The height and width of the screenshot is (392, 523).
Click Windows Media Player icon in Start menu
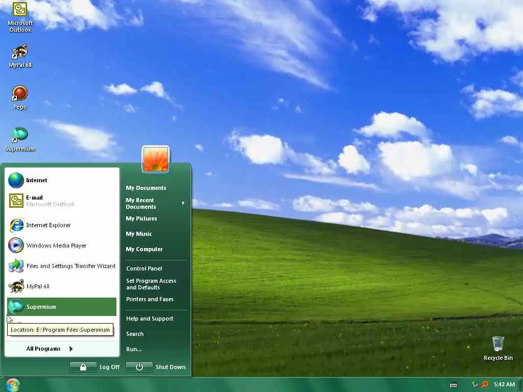click(x=16, y=246)
